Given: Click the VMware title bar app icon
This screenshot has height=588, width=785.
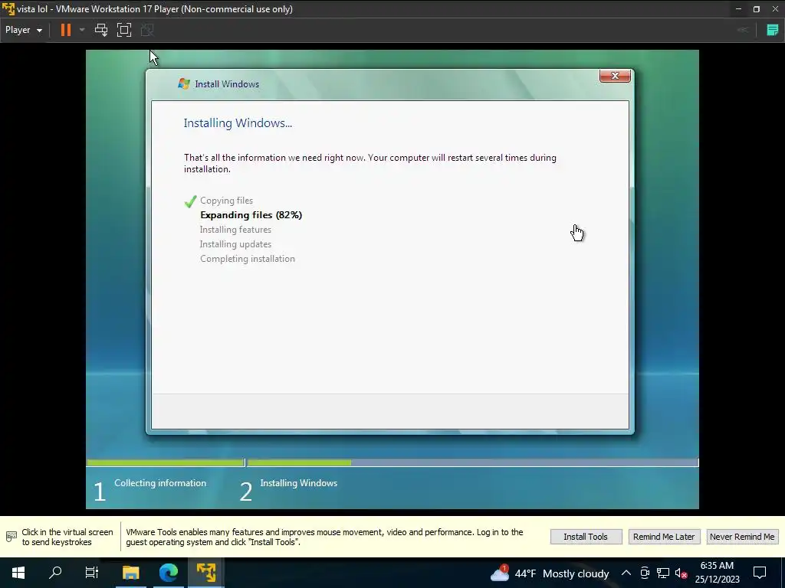Looking at the screenshot, I should (8, 9).
